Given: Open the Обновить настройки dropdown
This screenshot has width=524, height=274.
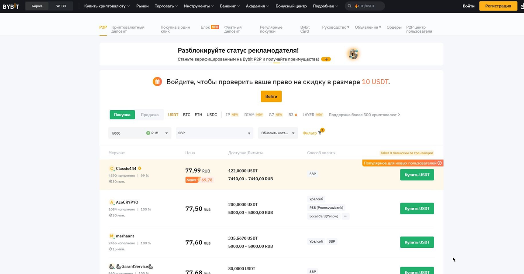Looking at the screenshot, I should [278, 133].
